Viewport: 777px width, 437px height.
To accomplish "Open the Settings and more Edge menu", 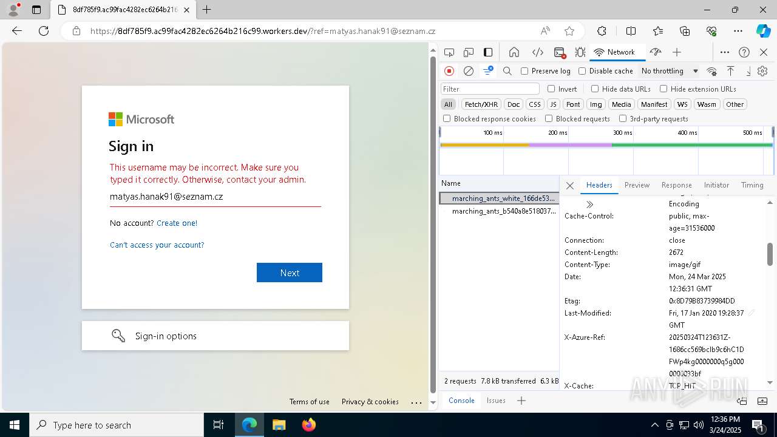I will pyautogui.click(x=738, y=31).
